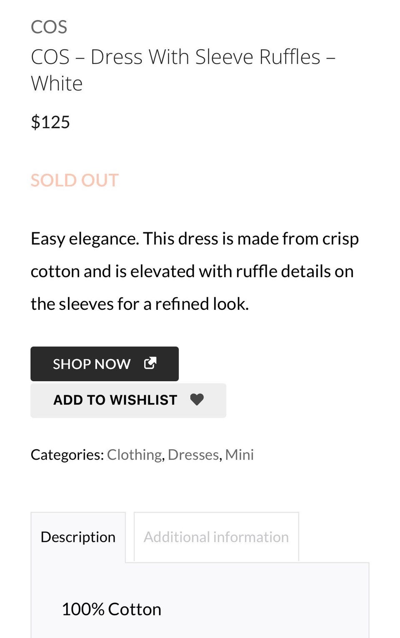Click the $125 price
Screen dimensions: 400x638
(50, 122)
